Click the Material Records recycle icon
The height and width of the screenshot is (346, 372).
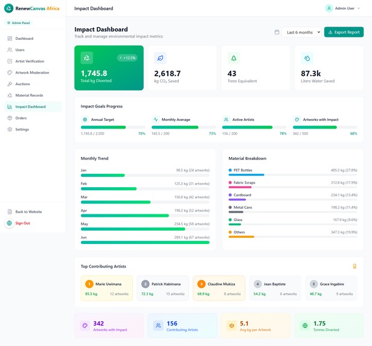(10, 95)
